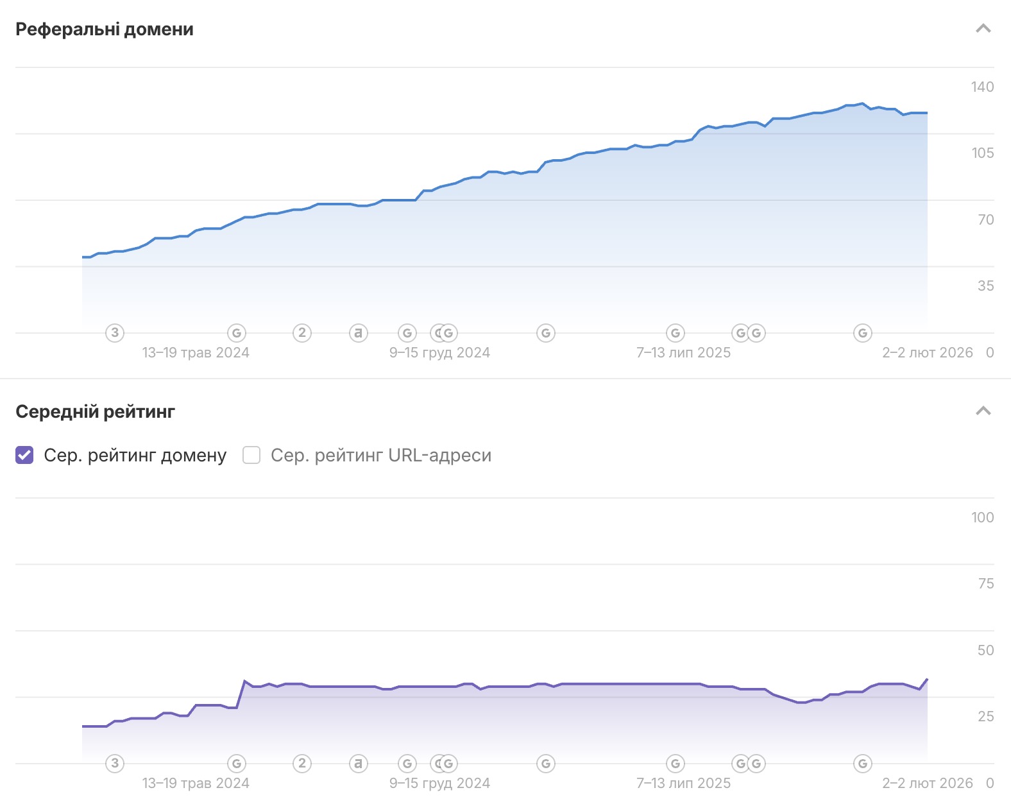The image size is (1011, 806).
Task: Click Google marker above 7–13 лип 2025, top chart
Action: pos(675,333)
